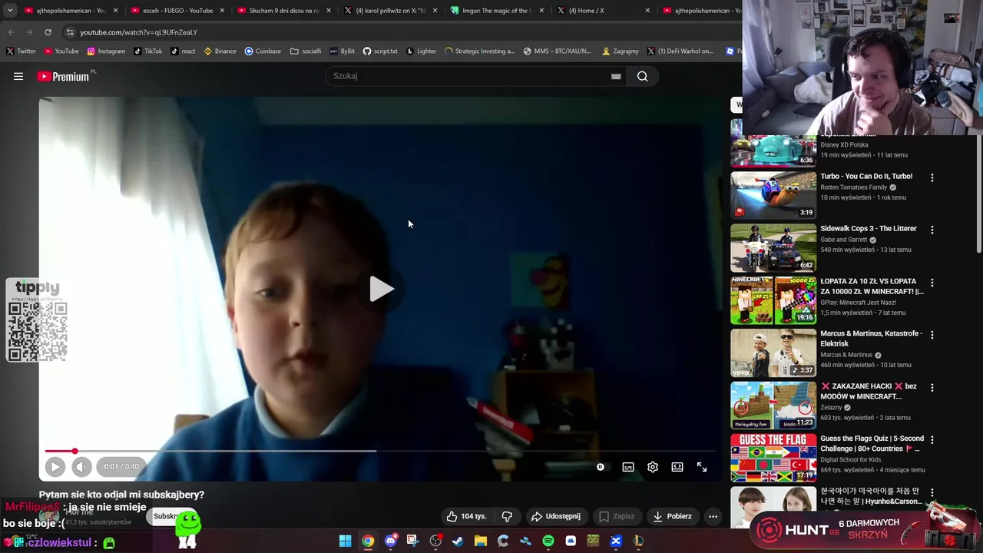983x553 pixels.
Task: Open options menu for Guess the Flags Quiz
Action: tap(932, 440)
